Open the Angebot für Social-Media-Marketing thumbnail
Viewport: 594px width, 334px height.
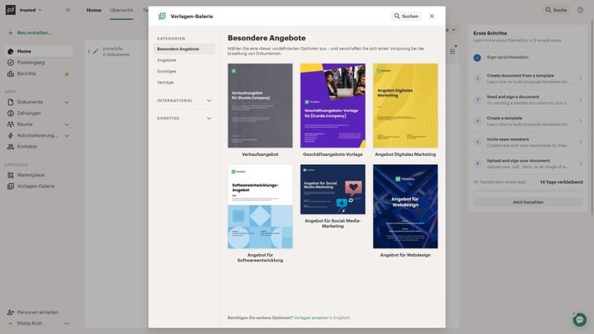[x=333, y=190]
